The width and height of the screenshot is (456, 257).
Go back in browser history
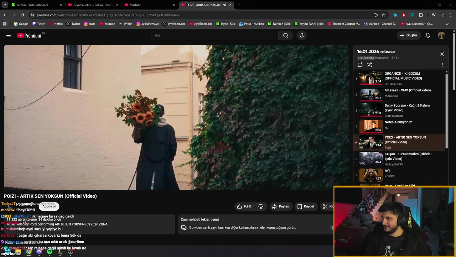tap(5, 15)
